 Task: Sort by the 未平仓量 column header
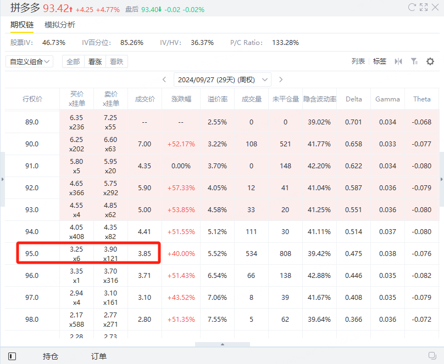coord(285,99)
